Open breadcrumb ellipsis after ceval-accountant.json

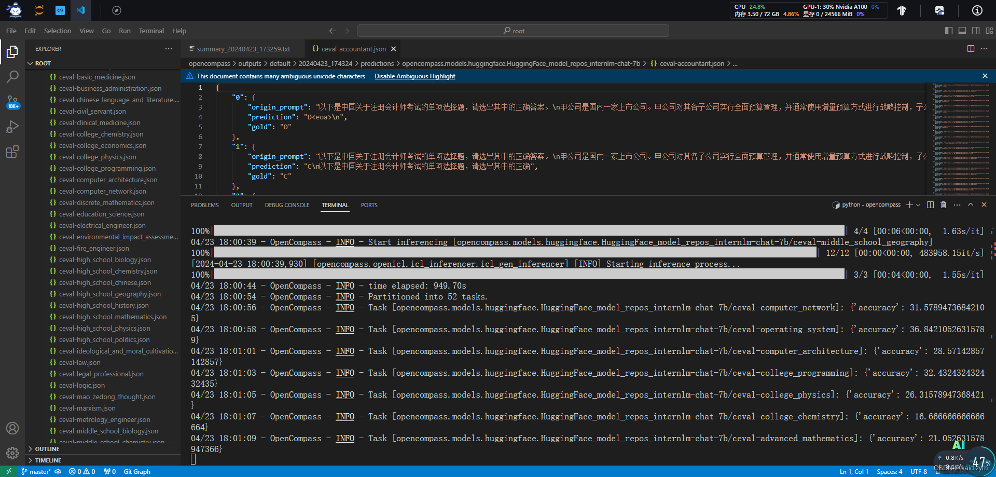[x=735, y=63]
